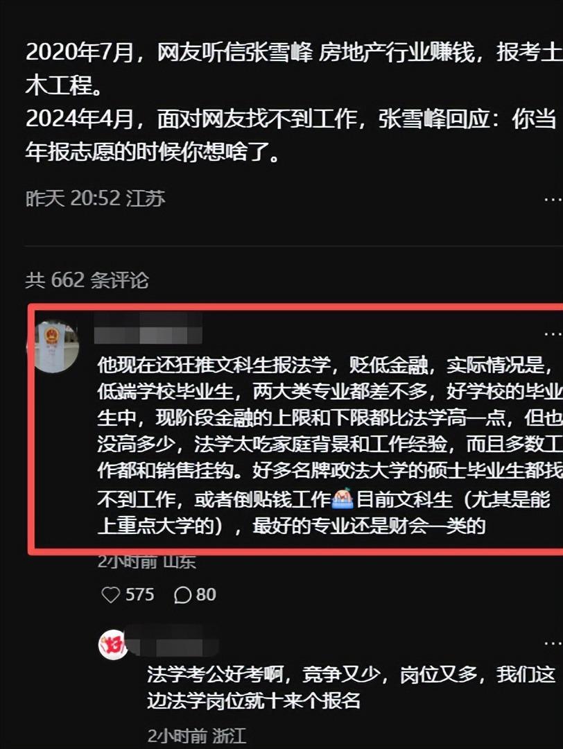Tap the 昨天 20:52 江苏 post timestamp

95,198
